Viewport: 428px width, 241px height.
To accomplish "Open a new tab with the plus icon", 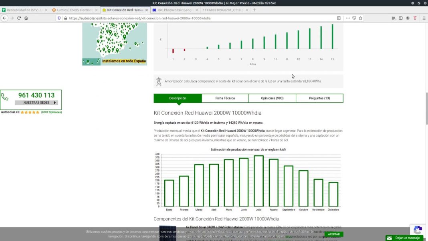I will pos(254,10).
